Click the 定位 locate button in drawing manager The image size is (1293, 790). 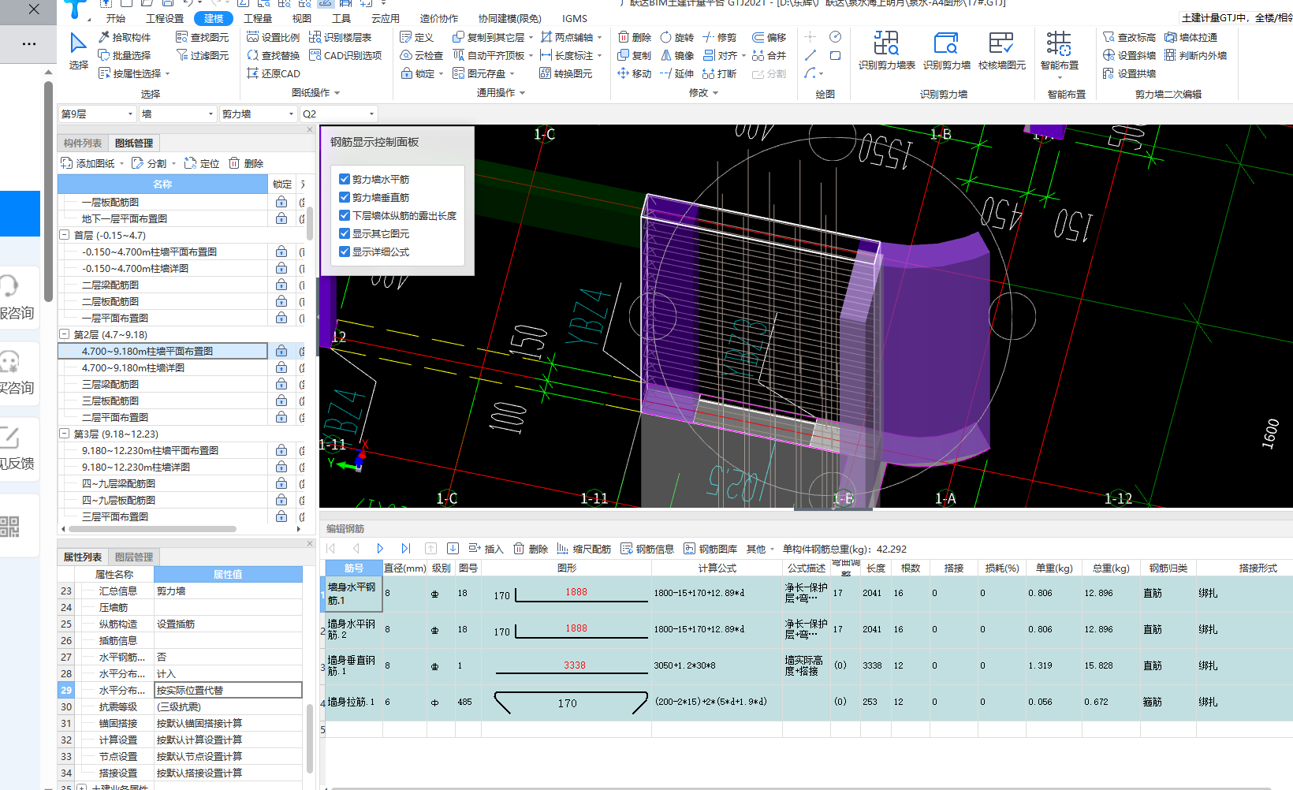(202, 163)
